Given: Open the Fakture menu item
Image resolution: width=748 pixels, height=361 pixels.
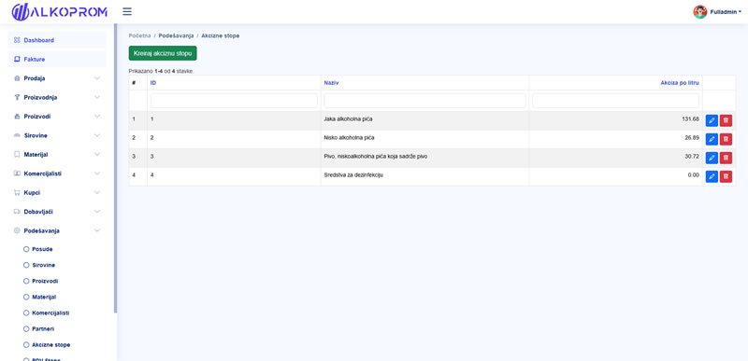Looking at the screenshot, I should (x=57, y=60).
